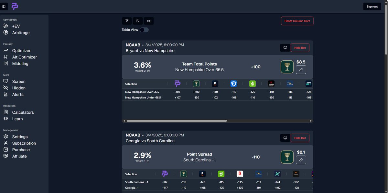388x193 pixels.
Task: Sort by DraftKings column in Georgia table
Action: (x=221, y=174)
